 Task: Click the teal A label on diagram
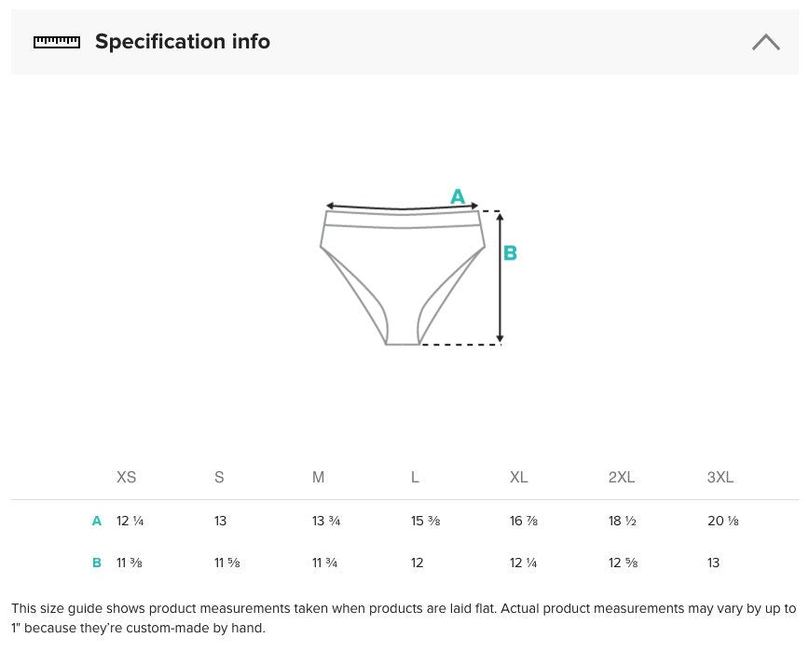coord(458,197)
